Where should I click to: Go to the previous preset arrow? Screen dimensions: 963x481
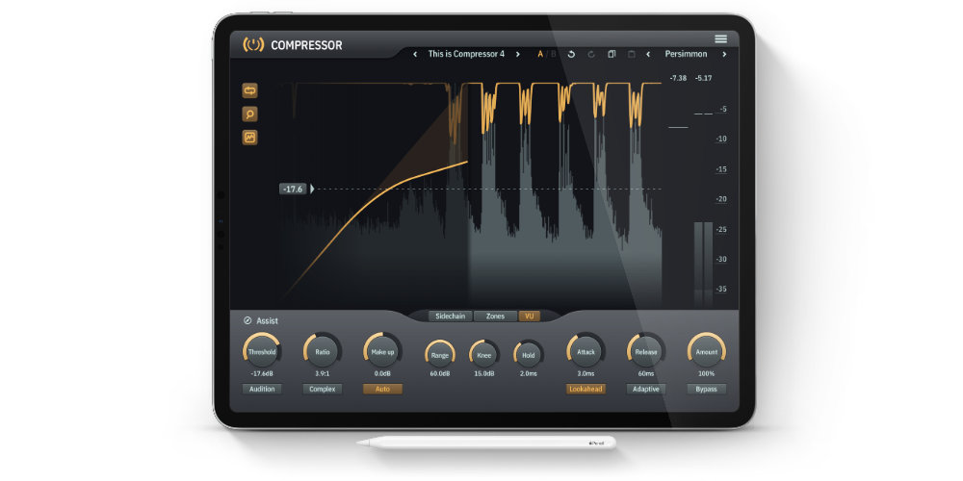[415, 54]
